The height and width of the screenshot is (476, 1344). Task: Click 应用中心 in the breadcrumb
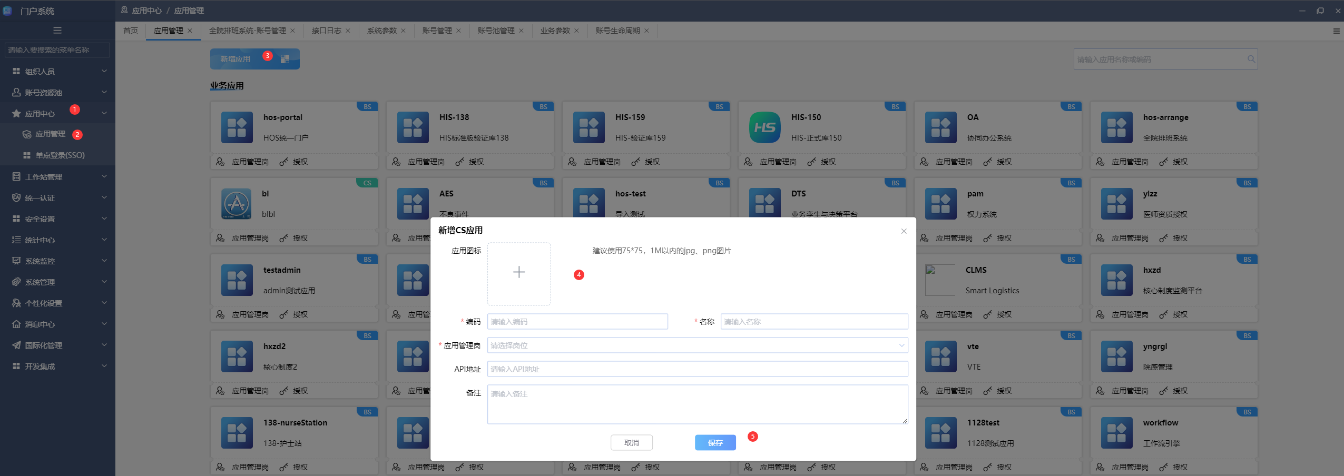pos(147,11)
